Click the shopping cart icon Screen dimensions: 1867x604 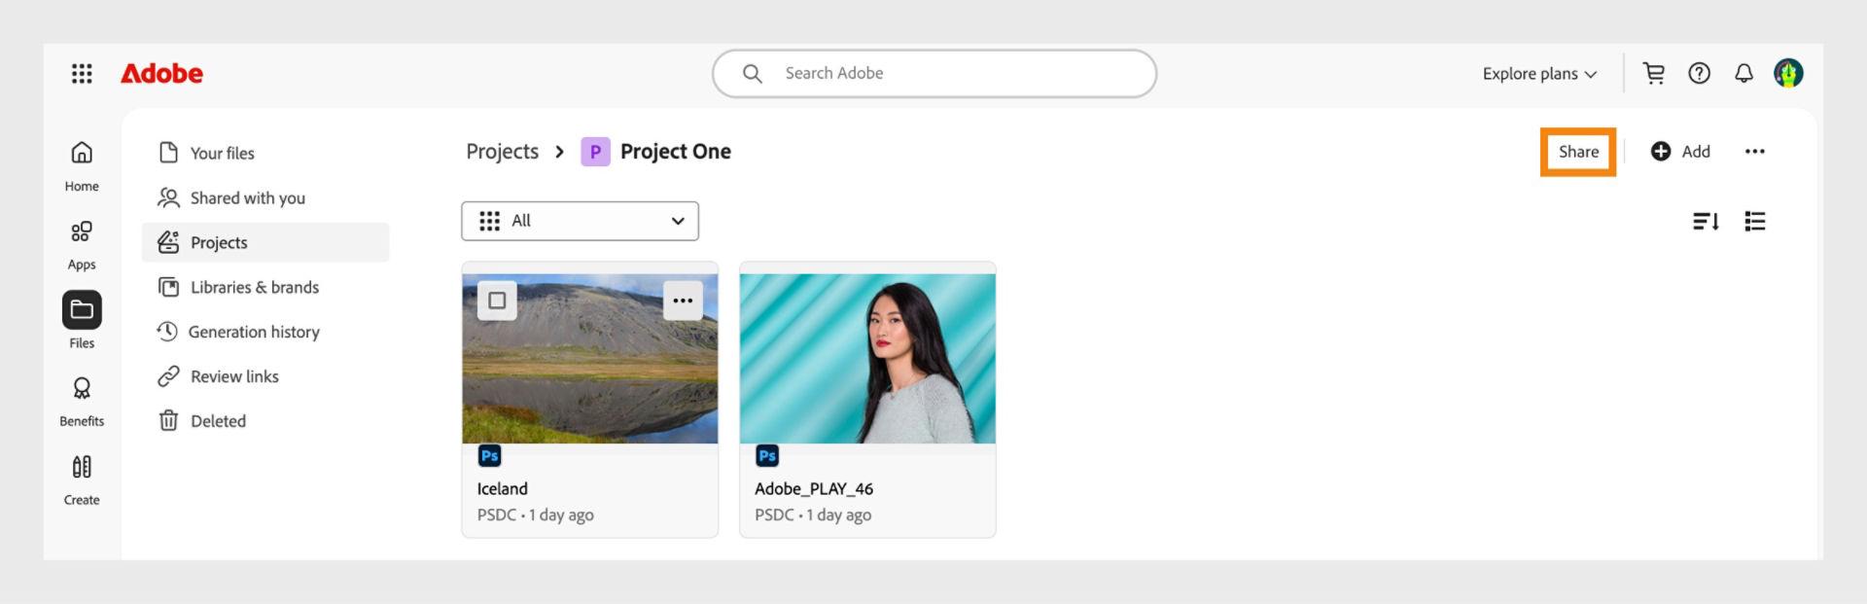[x=1654, y=73]
